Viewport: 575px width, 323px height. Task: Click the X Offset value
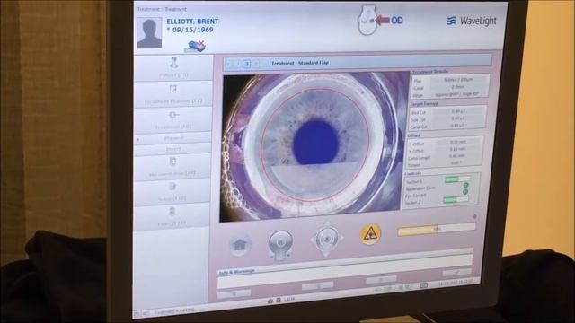pyautogui.click(x=457, y=142)
